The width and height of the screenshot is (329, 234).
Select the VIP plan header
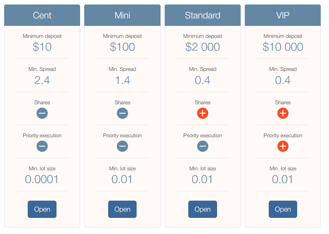click(283, 15)
